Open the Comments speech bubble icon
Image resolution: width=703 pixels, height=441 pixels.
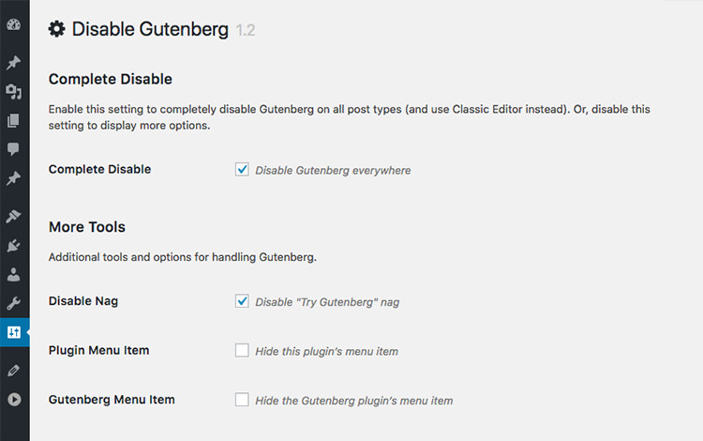14,148
